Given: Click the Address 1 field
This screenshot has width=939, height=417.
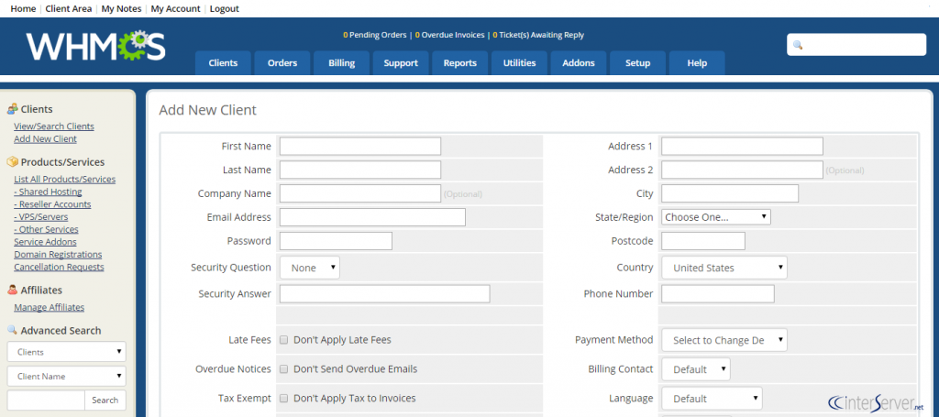Looking at the screenshot, I should tap(742, 146).
